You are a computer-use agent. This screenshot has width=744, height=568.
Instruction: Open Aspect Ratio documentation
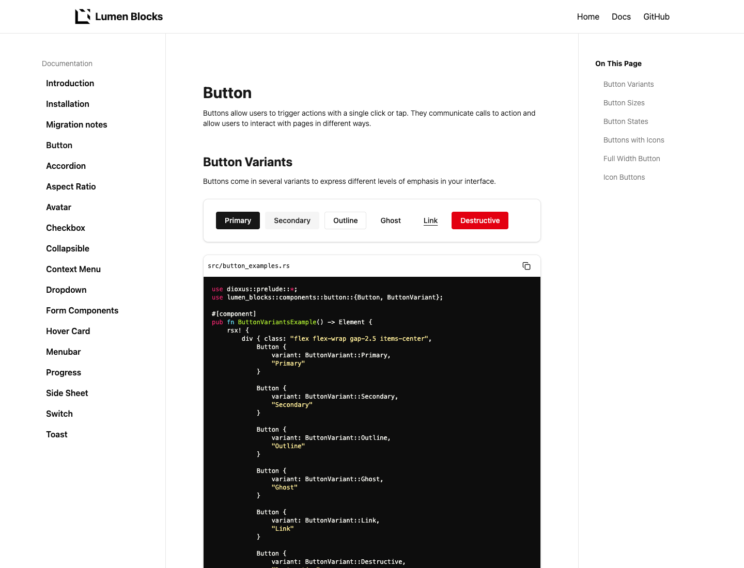[71, 186]
